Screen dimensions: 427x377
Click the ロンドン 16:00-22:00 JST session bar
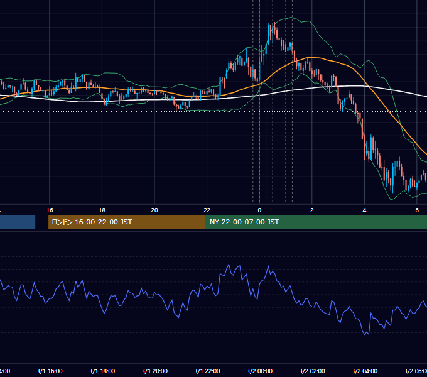(x=127, y=222)
